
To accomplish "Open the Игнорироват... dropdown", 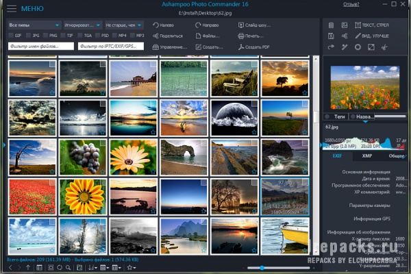I will tap(83, 25).
